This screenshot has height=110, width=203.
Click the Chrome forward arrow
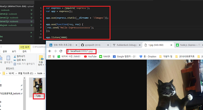[x=55, y=51]
